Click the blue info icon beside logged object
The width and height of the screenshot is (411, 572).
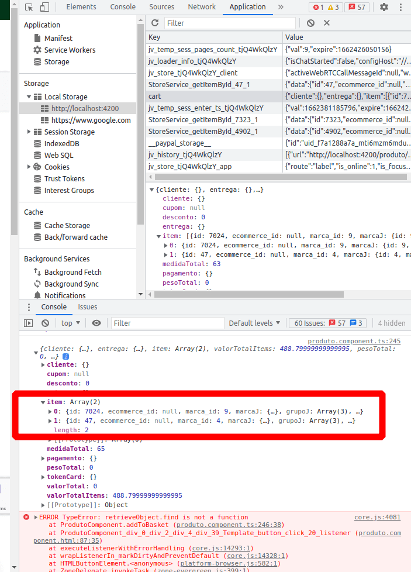point(65,356)
